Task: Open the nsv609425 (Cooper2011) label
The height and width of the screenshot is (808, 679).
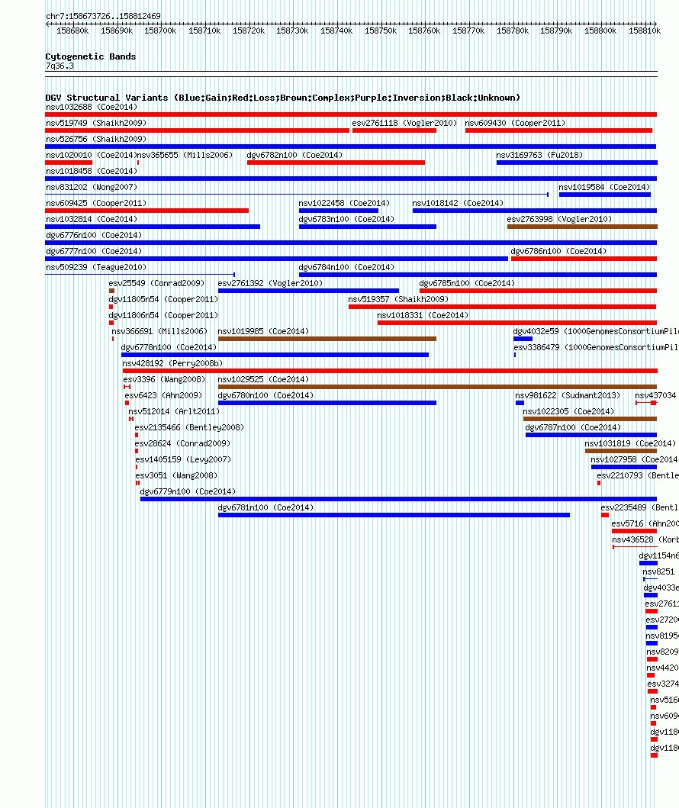Action: click(96, 203)
